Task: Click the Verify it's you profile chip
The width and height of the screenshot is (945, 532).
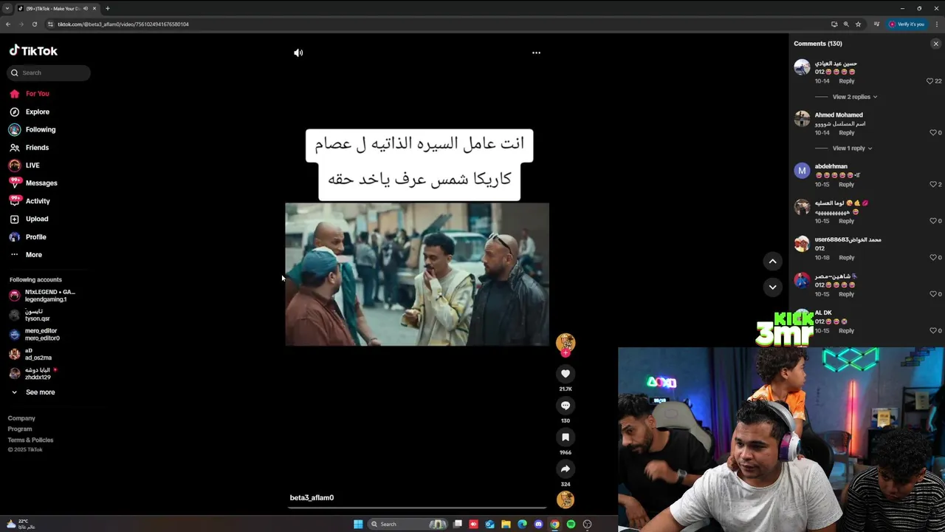Action: click(x=907, y=24)
